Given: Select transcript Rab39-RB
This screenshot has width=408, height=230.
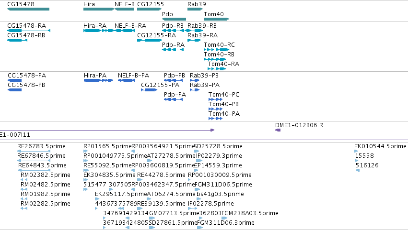Looking at the screenshot, I should (202, 26).
